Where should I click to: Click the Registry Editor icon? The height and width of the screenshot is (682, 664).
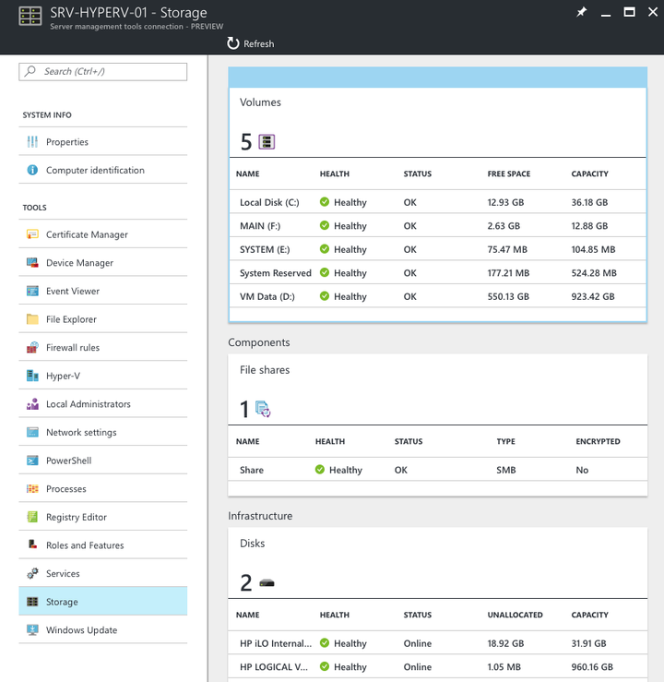pos(32,517)
